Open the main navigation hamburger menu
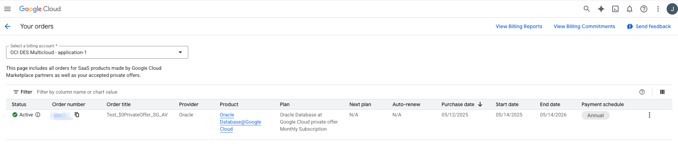The height and width of the screenshot is (167, 678). click(7, 9)
